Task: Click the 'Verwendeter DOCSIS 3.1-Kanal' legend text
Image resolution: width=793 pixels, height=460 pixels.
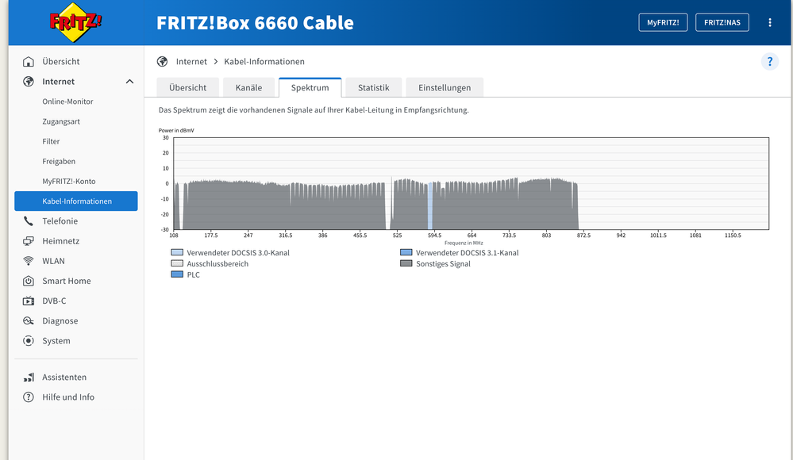Action: pos(467,253)
